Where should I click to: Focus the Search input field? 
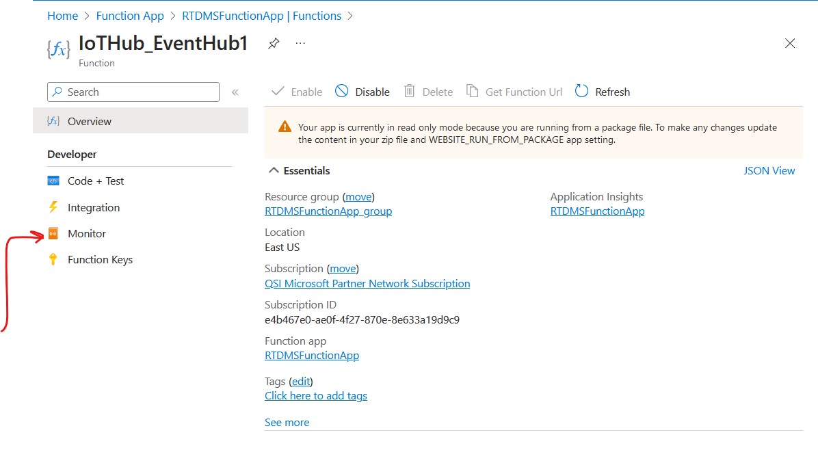[133, 92]
